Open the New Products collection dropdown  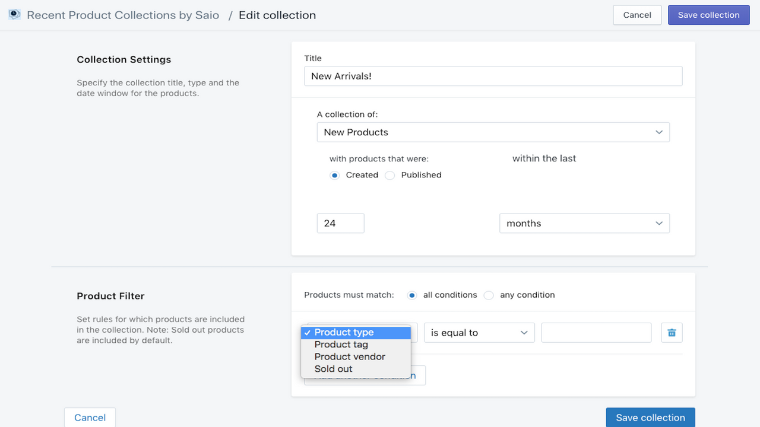tap(493, 132)
